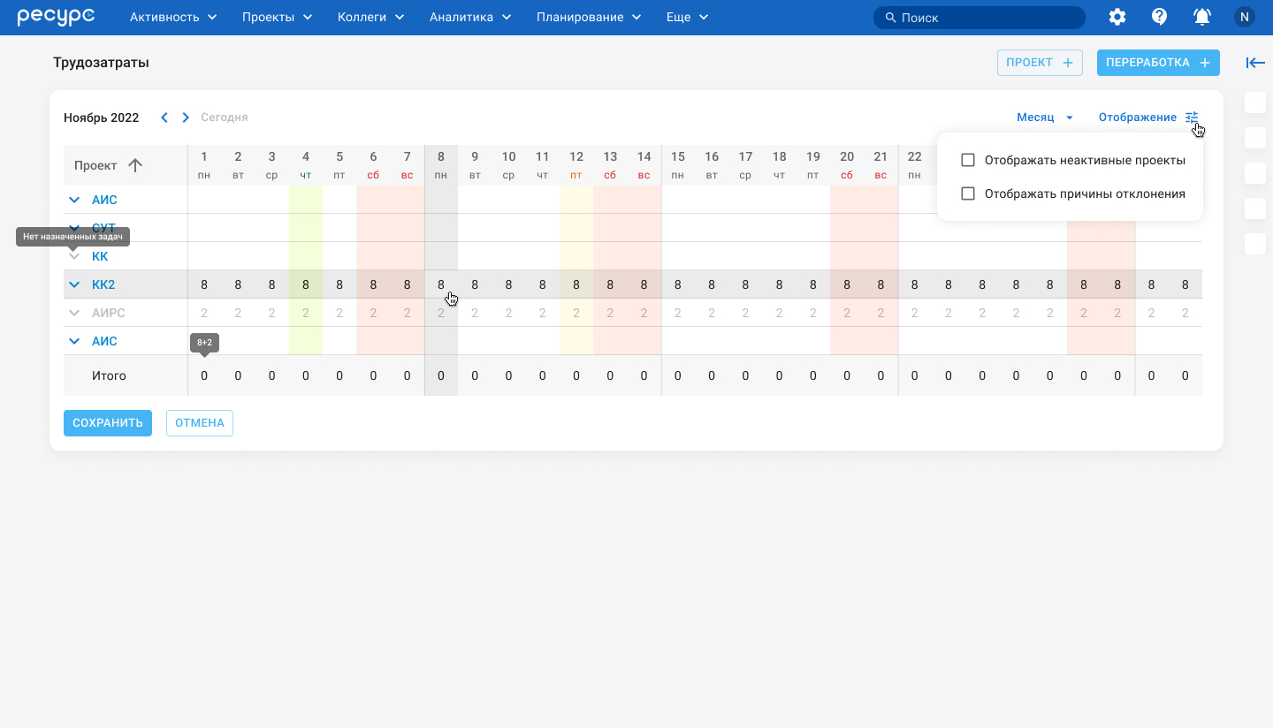Enable Отображать неактивные проекты checkbox
The height and width of the screenshot is (728, 1273).
(968, 161)
